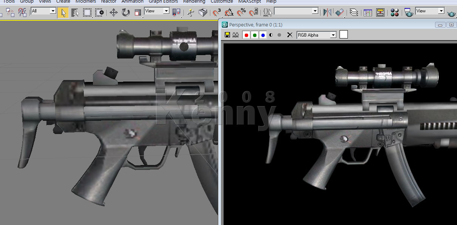Screen dimensions: 457x225
Task: Open the render type View dropdown
Action: tap(430, 11)
